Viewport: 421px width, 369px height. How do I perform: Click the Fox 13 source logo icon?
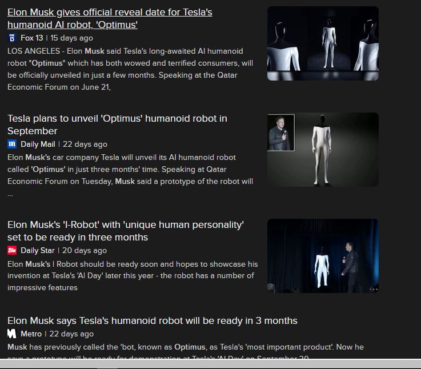[12, 38]
